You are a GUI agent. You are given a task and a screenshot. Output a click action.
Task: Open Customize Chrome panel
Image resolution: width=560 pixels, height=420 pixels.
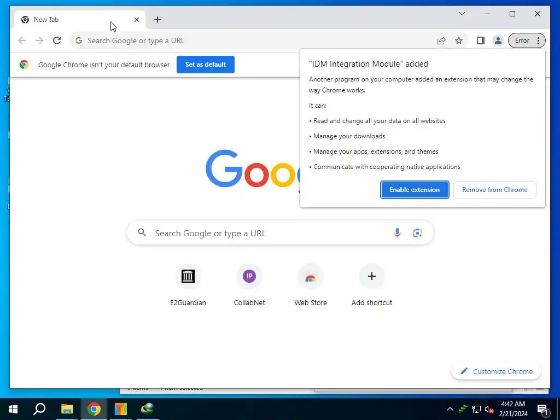(x=497, y=371)
